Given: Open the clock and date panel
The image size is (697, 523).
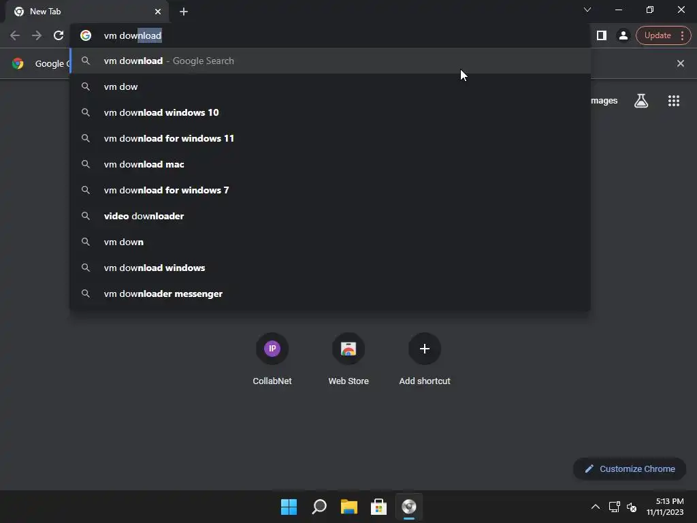Looking at the screenshot, I should pyautogui.click(x=665, y=507).
